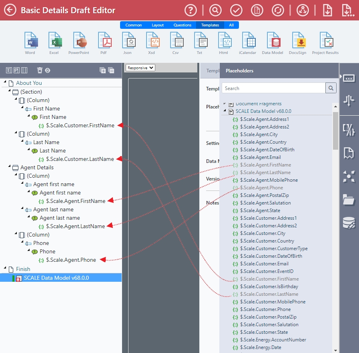
Task: Select the Word template icon
Action: coord(30,43)
